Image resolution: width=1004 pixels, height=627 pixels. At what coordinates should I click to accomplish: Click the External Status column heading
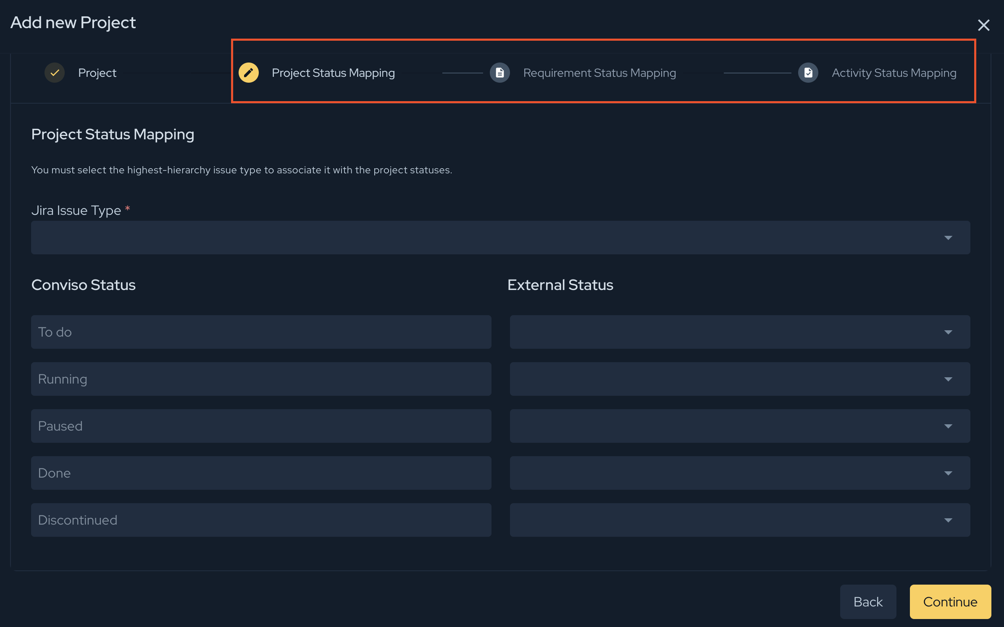560,285
